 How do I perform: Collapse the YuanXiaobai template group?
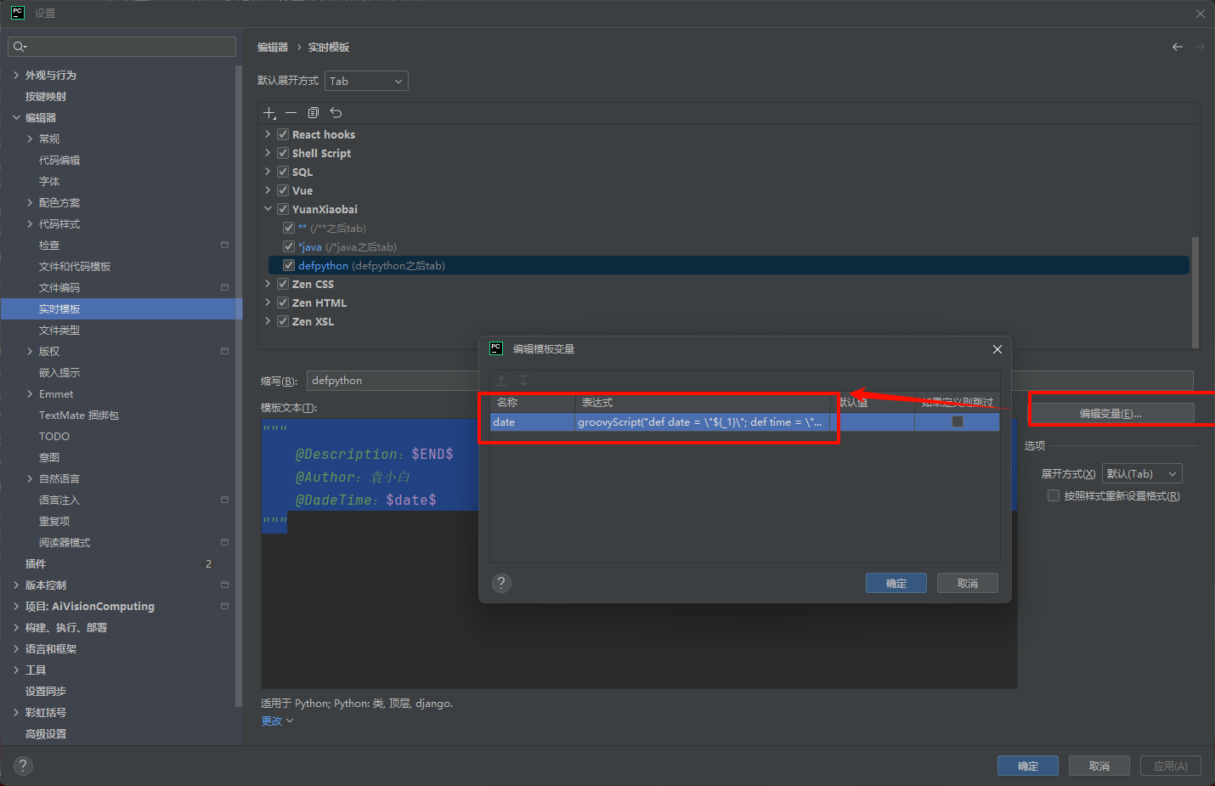pos(268,209)
